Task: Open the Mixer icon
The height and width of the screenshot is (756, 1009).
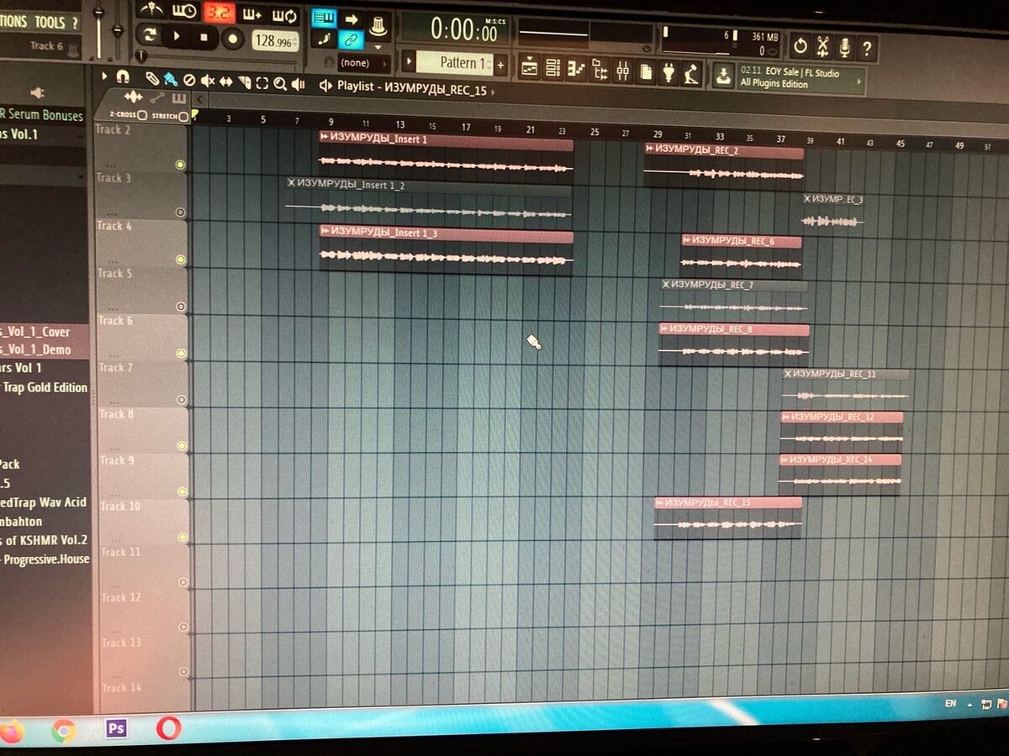Action: (623, 71)
